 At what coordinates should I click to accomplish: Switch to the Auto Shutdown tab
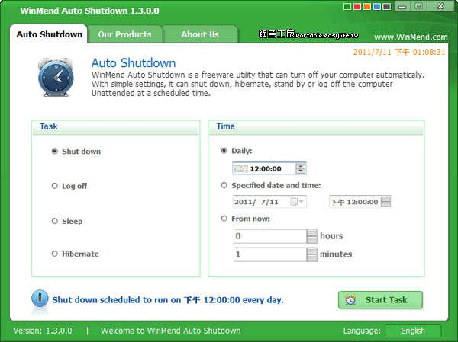49,34
